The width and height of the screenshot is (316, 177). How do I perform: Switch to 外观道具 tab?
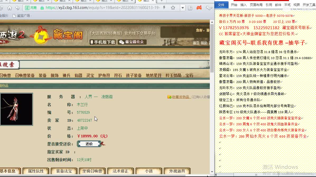point(177,171)
